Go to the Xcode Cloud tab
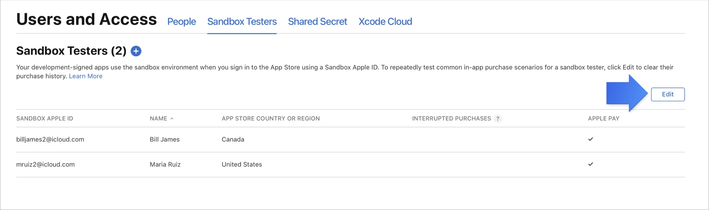Image resolution: width=709 pixels, height=210 pixels. pos(385,22)
